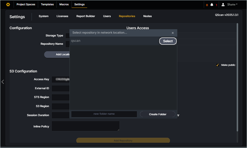Open the Nodes settings section
Screen dimensions: 247x148
pyautogui.click(x=147, y=16)
